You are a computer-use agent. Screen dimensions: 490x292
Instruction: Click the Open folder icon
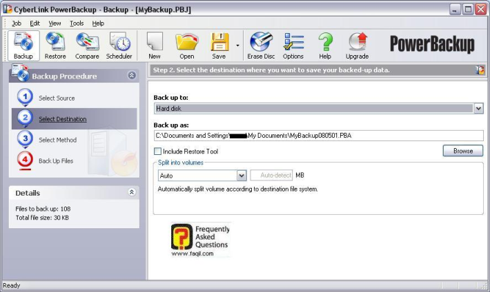[x=186, y=45]
